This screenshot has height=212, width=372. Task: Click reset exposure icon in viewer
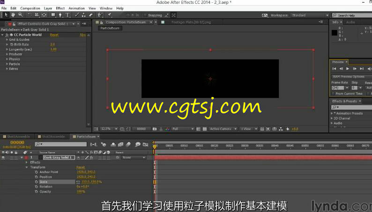coord(288,129)
